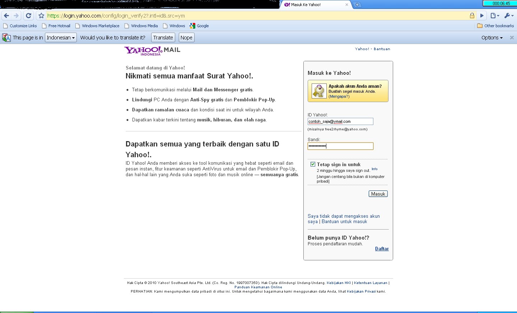The height and width of the screenshot is (313, 517).
Task: Open Bantuan untuk masuk link
Action: click(x=344, y=222)
